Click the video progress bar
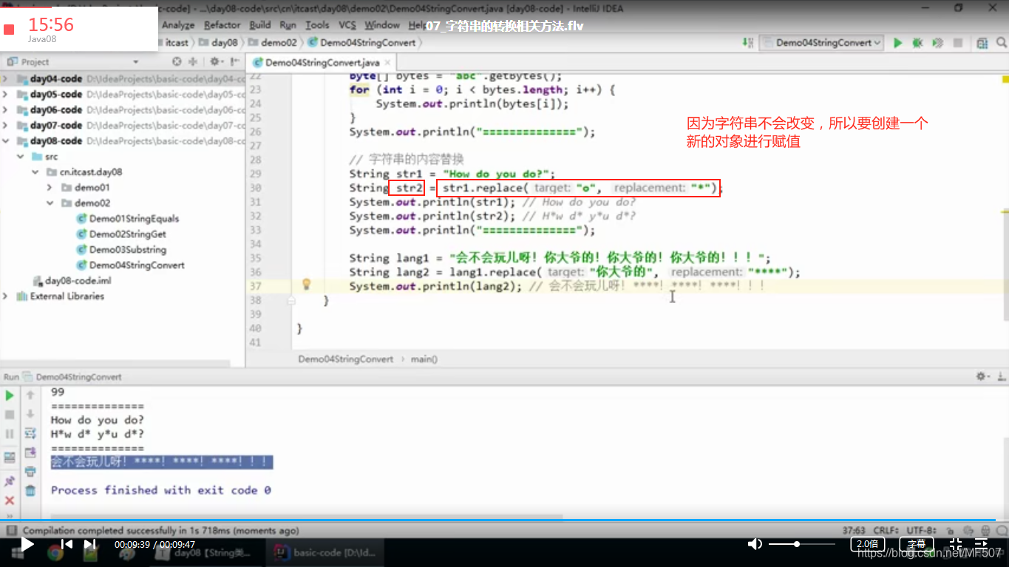The image size is (1009, 567). click(x=504, y=520)
